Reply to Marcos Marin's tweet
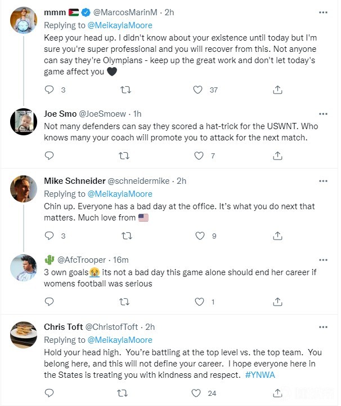This screenshot has height=406, width=341. tap(49, 90)
